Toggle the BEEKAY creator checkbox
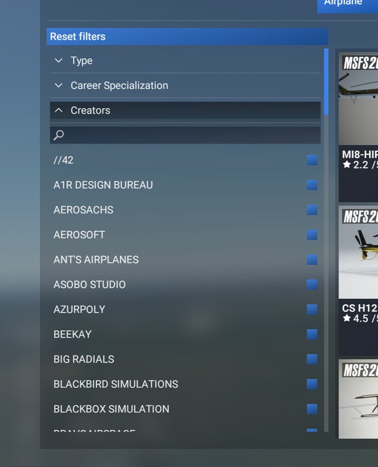Viewport: 378px width, 467px height. tap(312, 334)
